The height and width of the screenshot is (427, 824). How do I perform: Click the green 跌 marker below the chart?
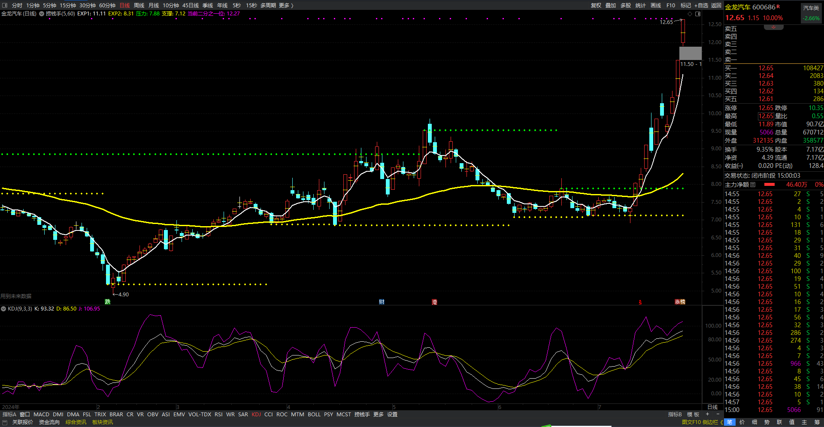[108, 302]
